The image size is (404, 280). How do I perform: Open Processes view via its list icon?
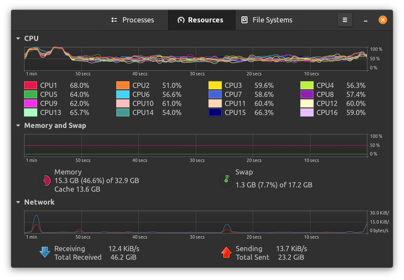114,20
